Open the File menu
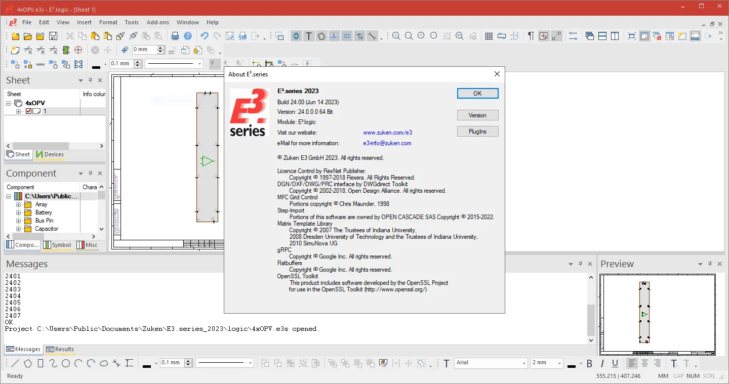Image resolution: width=729 pixels, height=384 pixels. (x=27, y=22)
